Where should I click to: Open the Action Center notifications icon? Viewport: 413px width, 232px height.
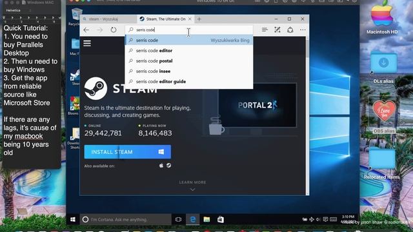pyautogui.click(x=325, y=219)
